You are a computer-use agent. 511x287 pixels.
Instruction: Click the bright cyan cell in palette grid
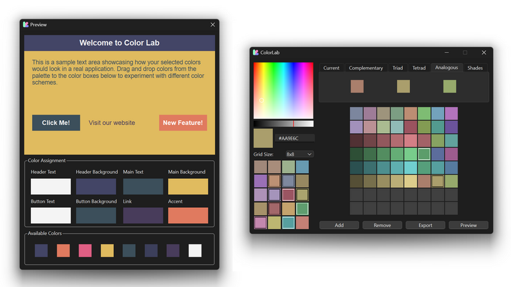411,168
